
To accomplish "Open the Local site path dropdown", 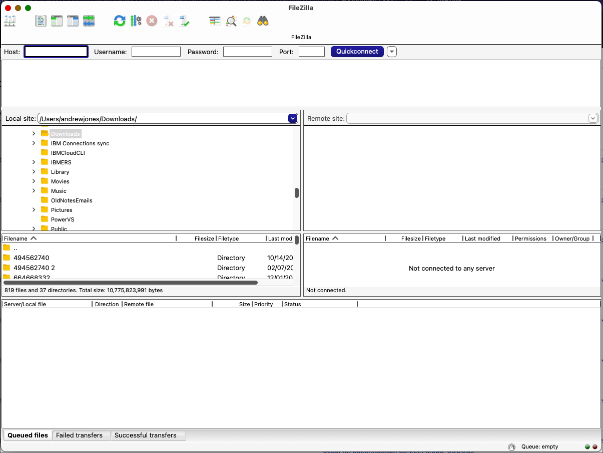I will (293, 118).
